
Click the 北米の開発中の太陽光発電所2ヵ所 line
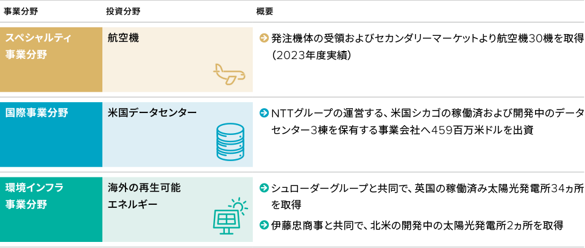(x=417, y=225)
